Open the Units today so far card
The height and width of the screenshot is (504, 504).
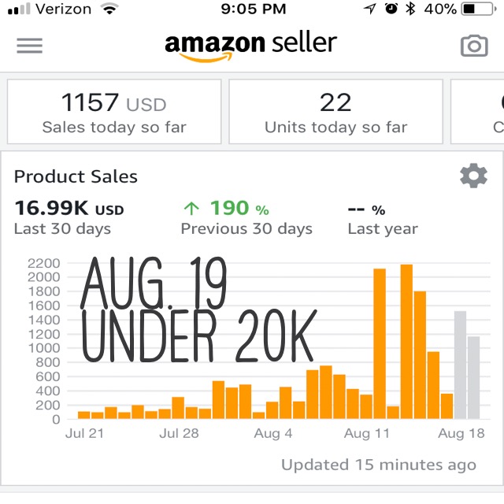[336, 112]
